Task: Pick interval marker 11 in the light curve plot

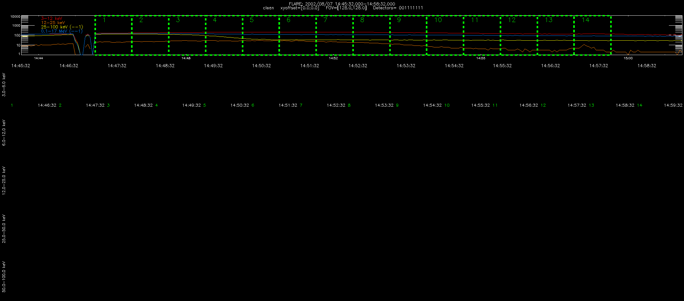Action: tap(475, 20)
